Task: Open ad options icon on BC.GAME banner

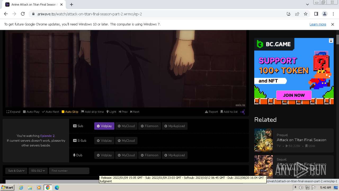Action: [331, 41]
